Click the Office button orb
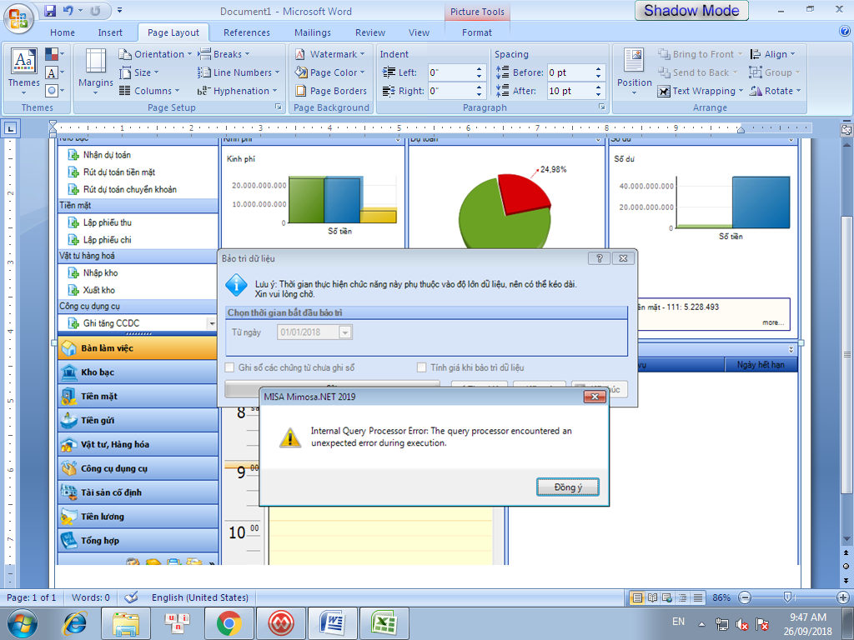The height and width of the screenshot is (640, 854). 18,18
